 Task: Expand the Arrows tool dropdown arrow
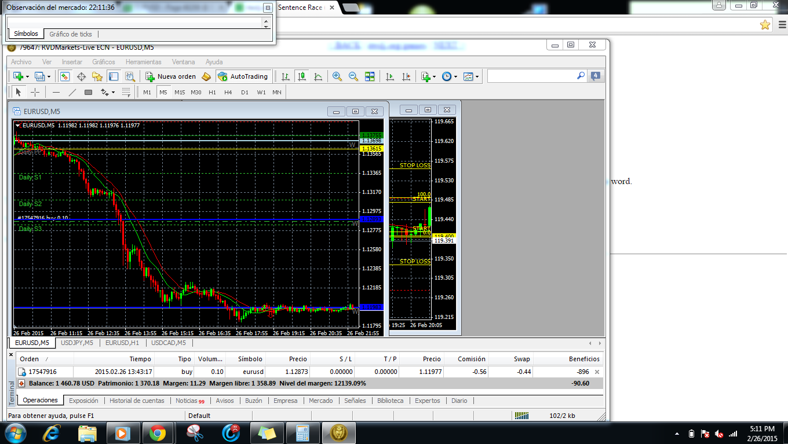(x=113, y=92)
